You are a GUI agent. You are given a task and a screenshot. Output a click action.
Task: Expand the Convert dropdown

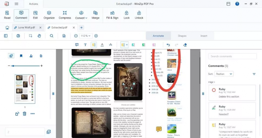(x=81, y=15)
